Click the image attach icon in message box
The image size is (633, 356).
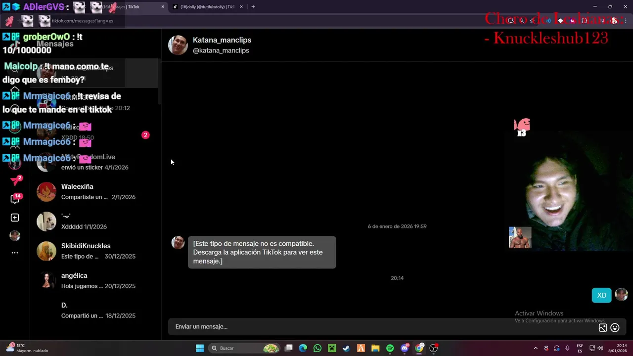click(603, 327)
